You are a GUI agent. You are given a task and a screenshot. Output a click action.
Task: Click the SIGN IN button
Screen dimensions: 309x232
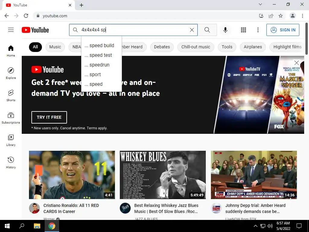(x=283, y=30)
